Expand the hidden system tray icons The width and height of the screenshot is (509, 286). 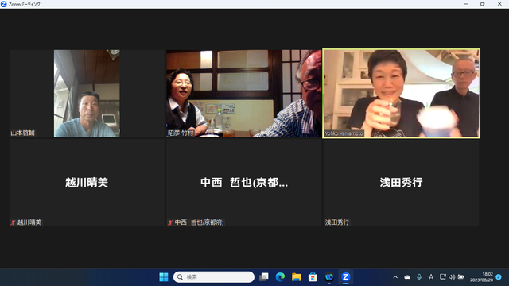pos(395,277)
